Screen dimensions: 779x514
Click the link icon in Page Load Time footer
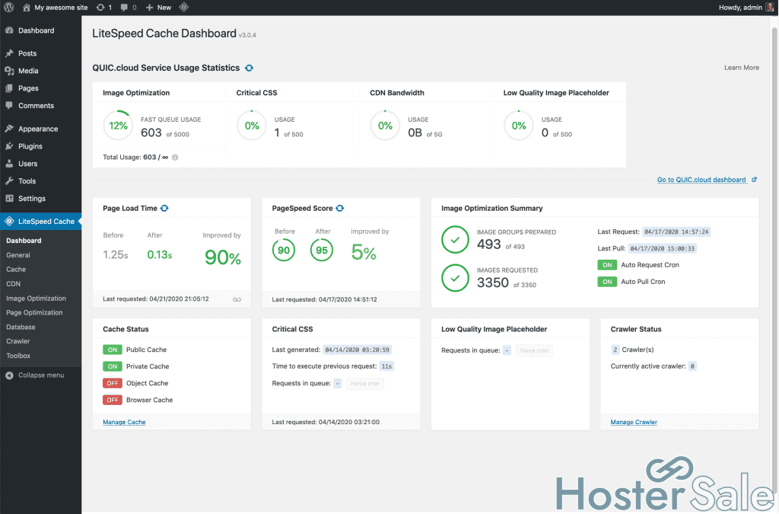coord(237,299)
